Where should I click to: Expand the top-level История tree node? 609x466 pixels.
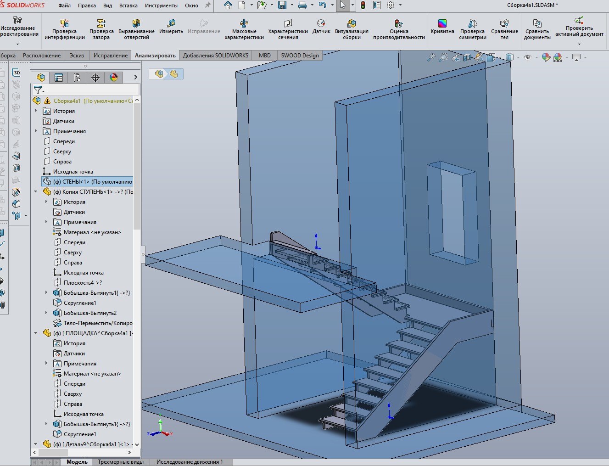point(36,111)
